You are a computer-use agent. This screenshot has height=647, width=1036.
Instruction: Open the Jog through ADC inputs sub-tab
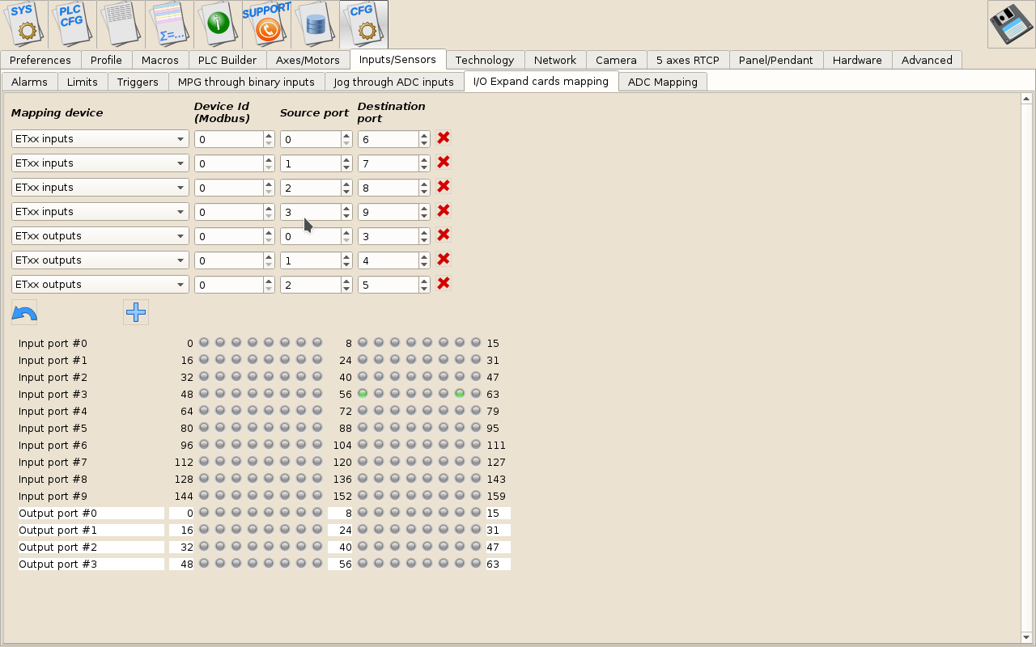393,82
